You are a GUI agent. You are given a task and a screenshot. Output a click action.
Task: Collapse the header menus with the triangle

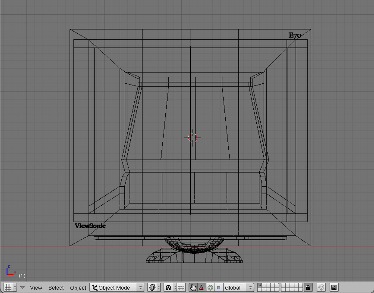[x=23, y=288]
